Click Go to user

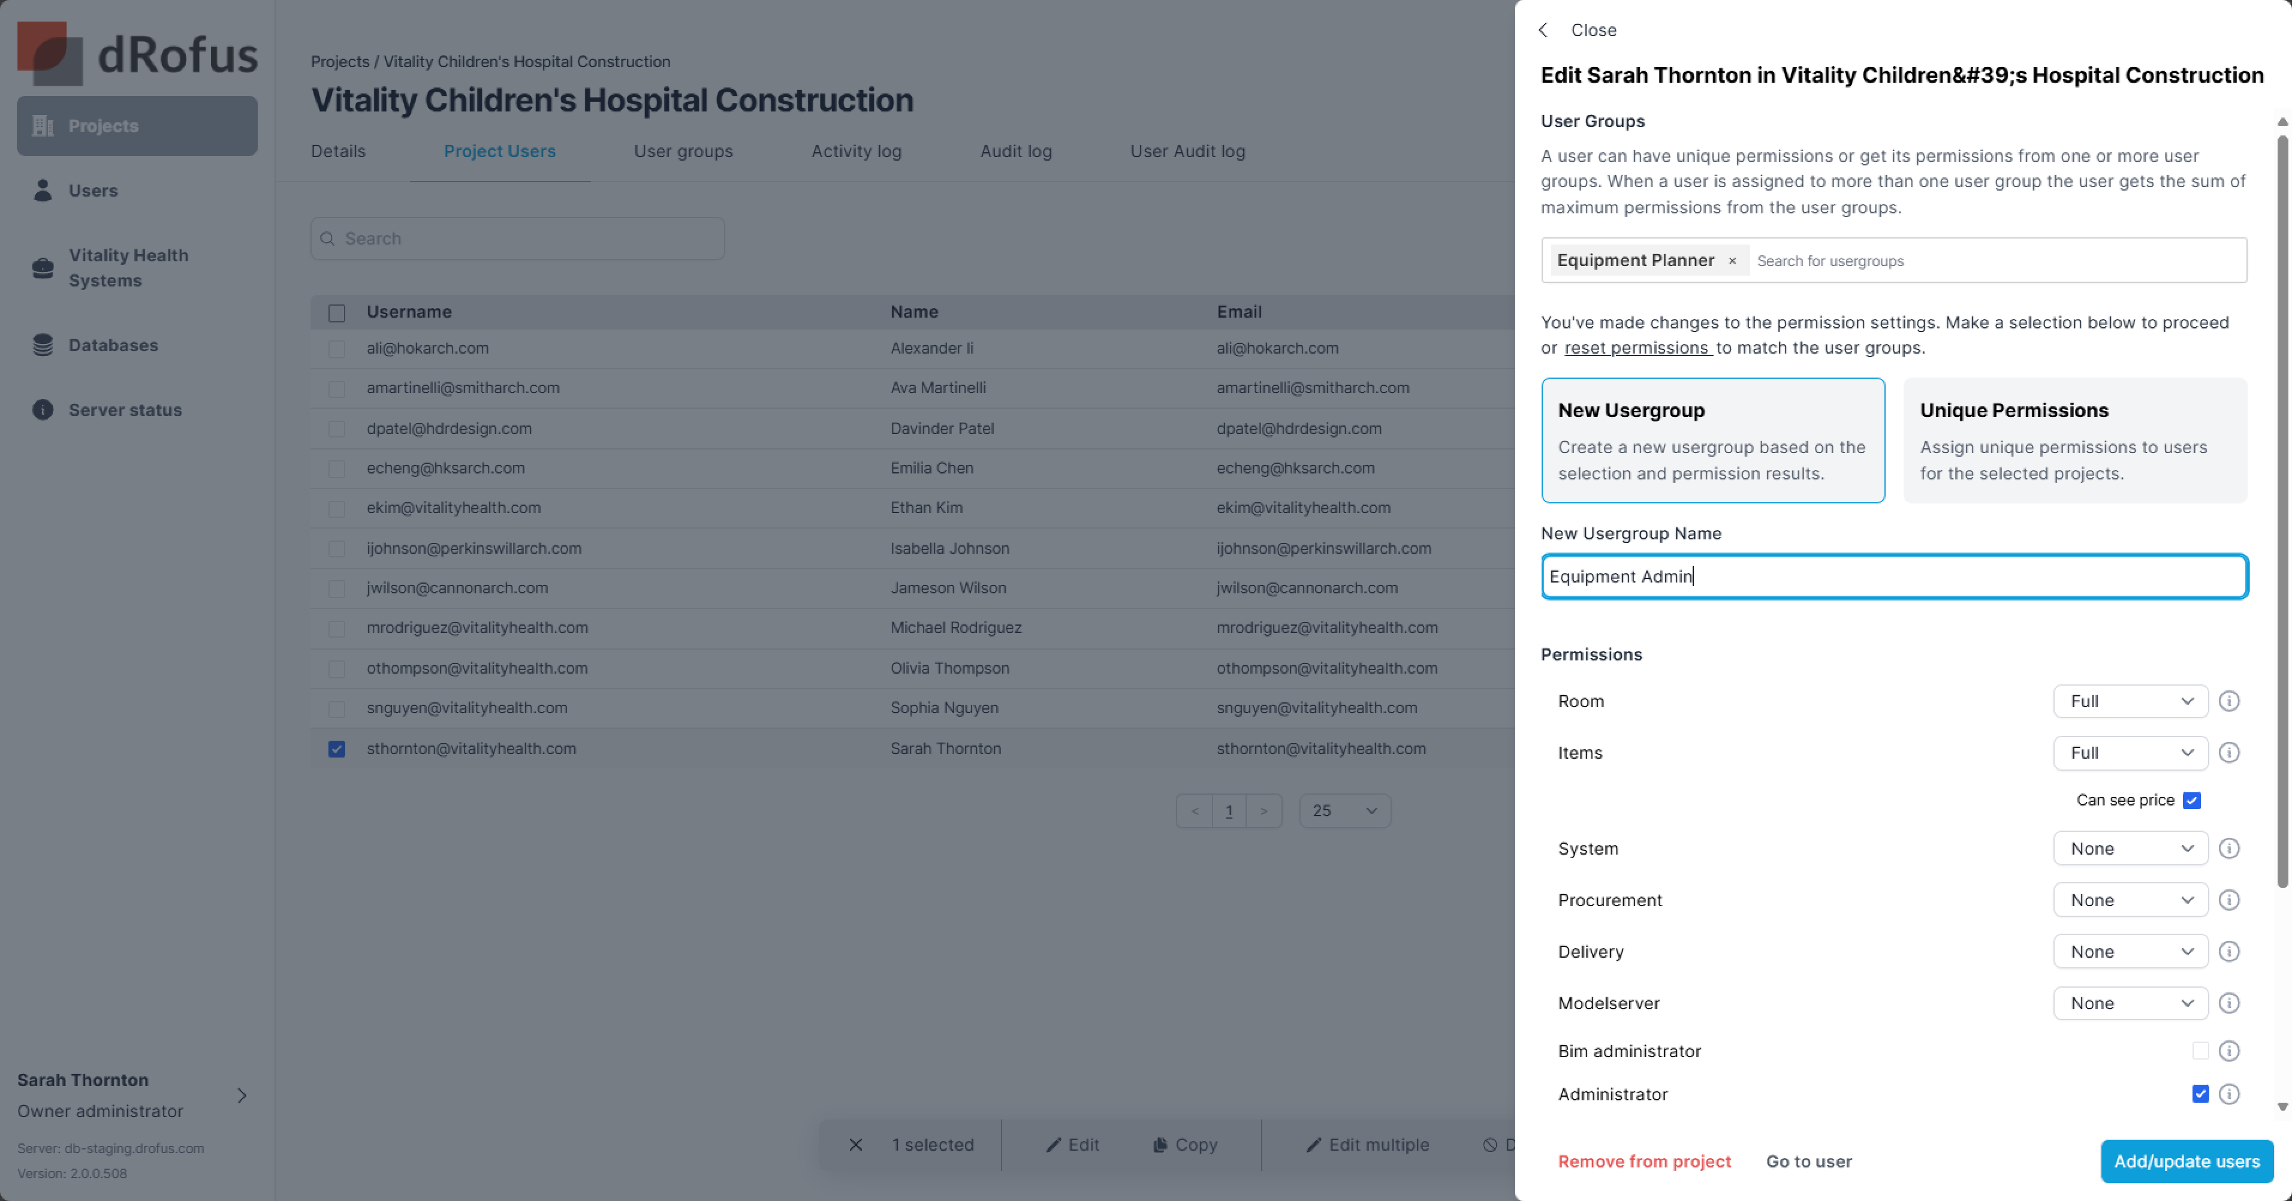point(1809,1162)
